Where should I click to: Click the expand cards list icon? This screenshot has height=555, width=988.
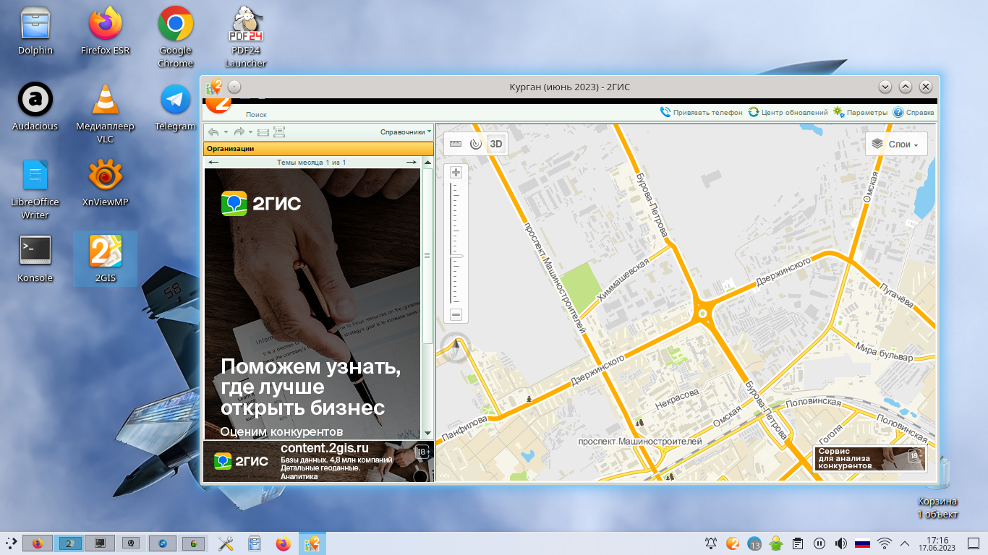[279, 132]
